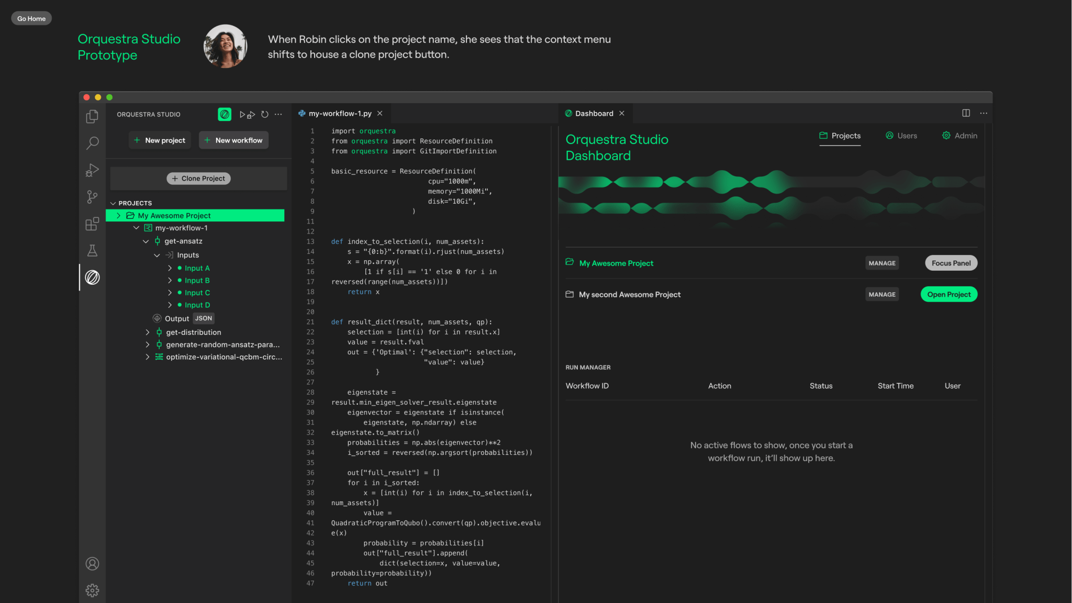Open the Testing beaker icon

[92, 250]
